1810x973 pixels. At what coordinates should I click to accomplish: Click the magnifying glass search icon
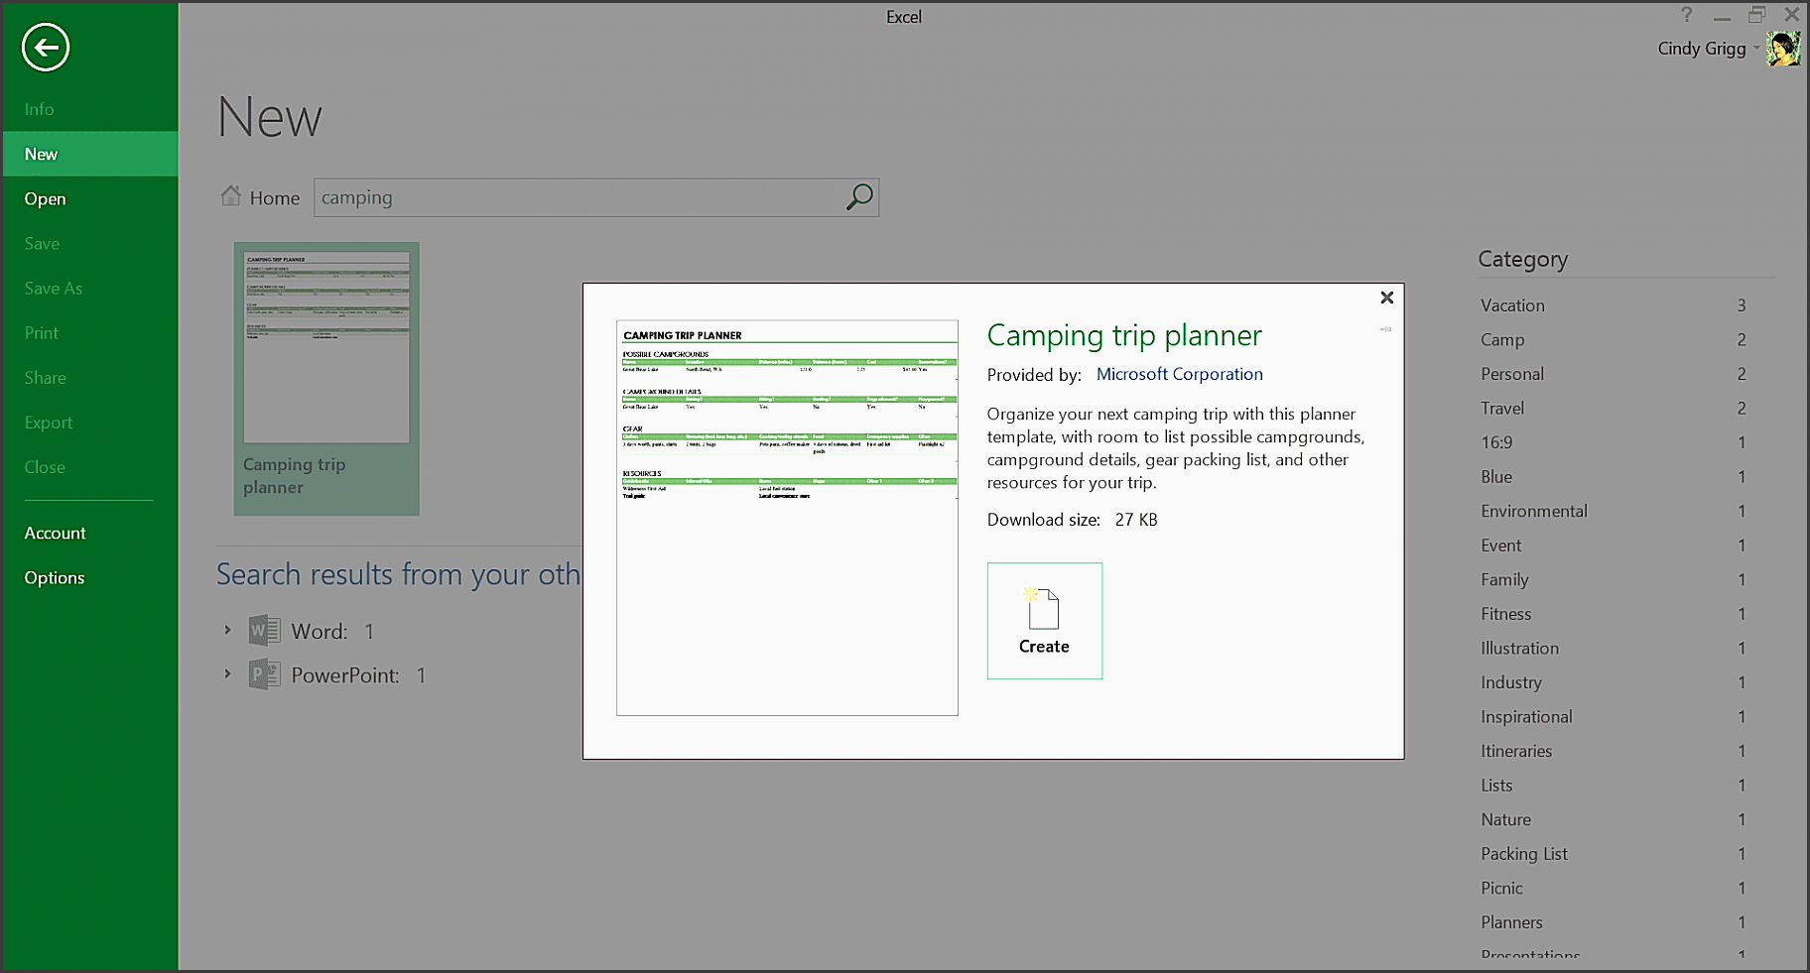(x=859, y=196)
